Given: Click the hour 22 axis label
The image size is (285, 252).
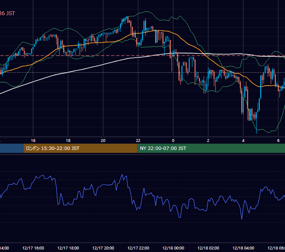Looking at the screenshot, I should click(138, 141).
